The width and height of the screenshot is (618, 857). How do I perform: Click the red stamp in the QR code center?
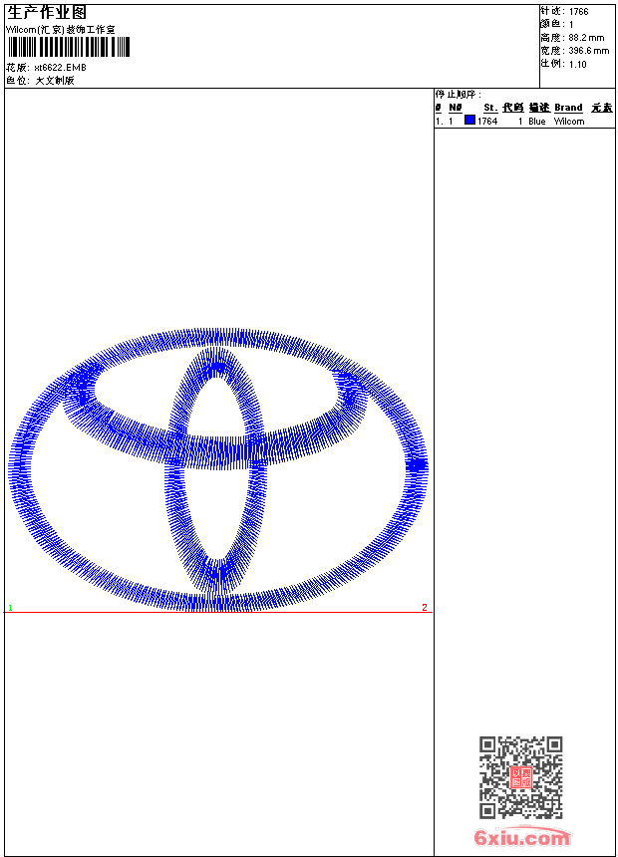point(520,778)
